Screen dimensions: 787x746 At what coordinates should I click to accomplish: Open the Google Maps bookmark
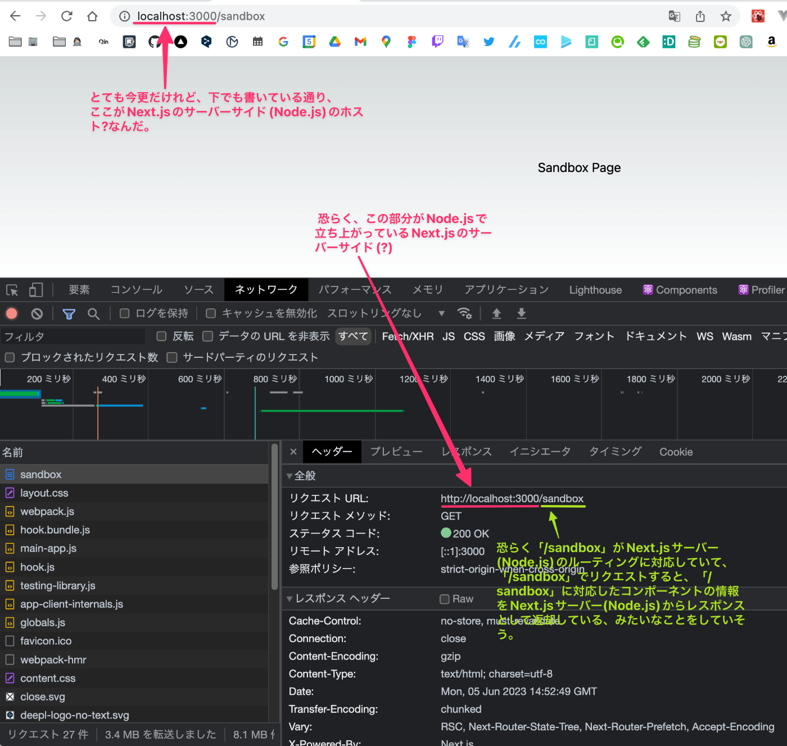coord(386,42)
